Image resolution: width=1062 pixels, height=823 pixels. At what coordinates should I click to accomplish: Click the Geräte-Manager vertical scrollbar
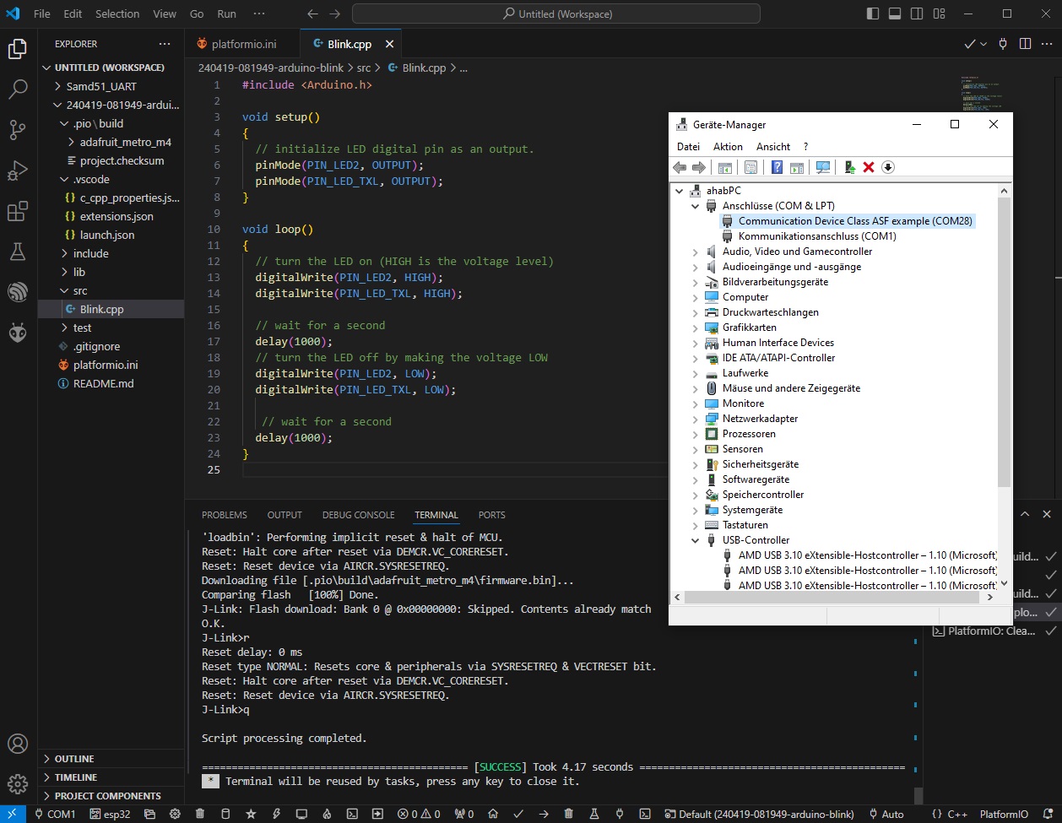click(x=1004, y=341)
